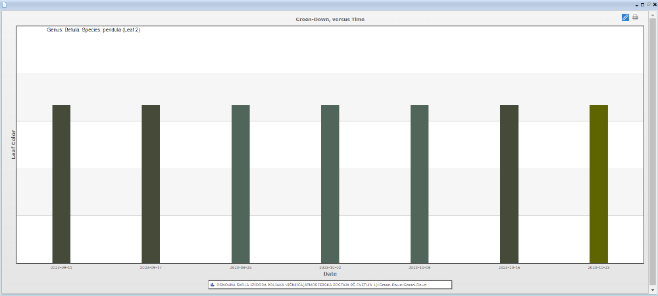658x296 pixels.
Task: Select the dark bar dated 2023-10-16
Action: 509,184
